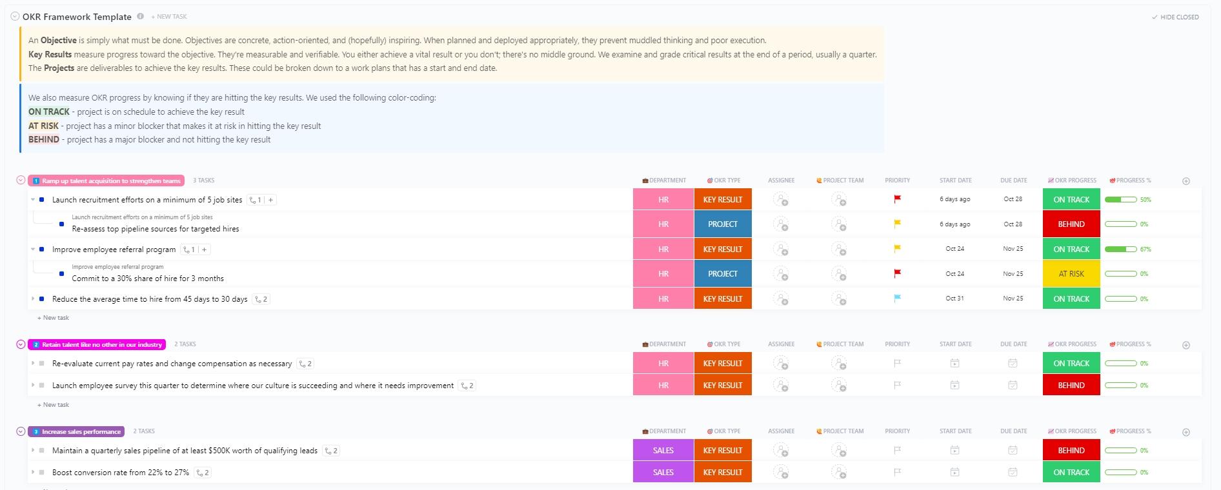
Task: Click assignee icon for Improve employee referral program
Action: point(781,250)
